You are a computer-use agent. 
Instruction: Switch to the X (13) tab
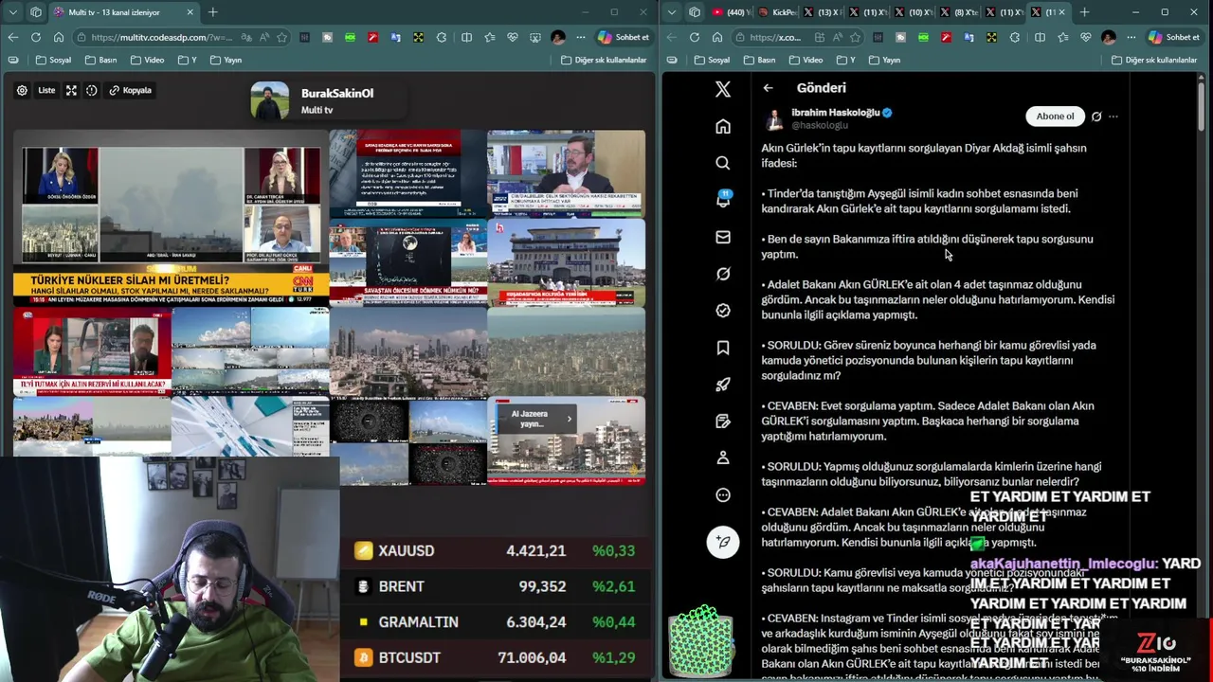[821, 12]
